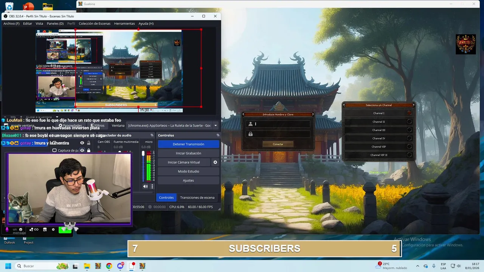Open the Ventana window selection dropdown
The image size is (484, 272).
(x=173, y=125)
